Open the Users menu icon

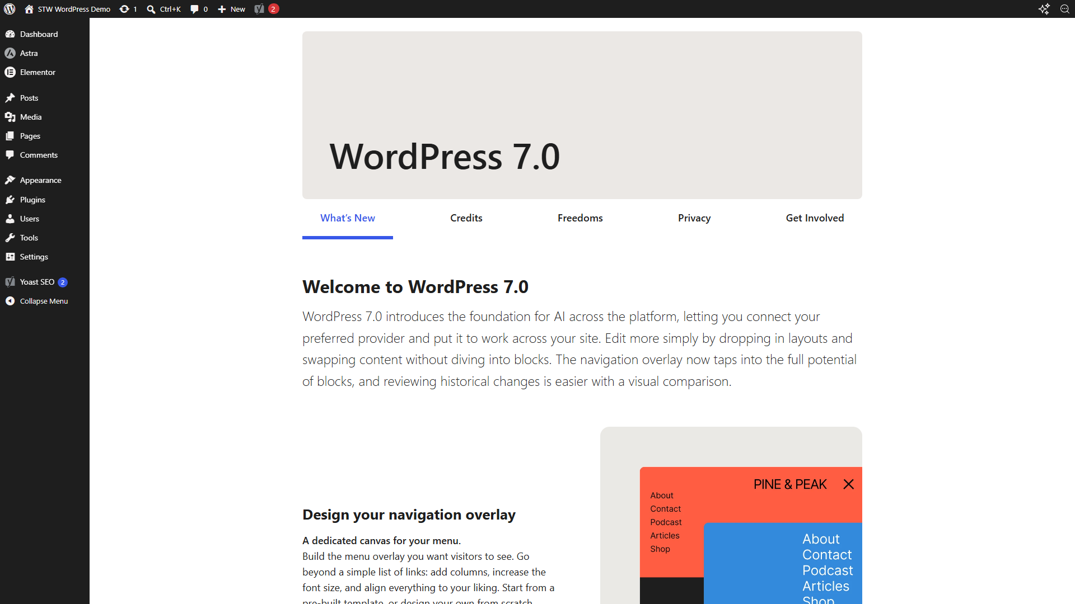tap(10, 219)
